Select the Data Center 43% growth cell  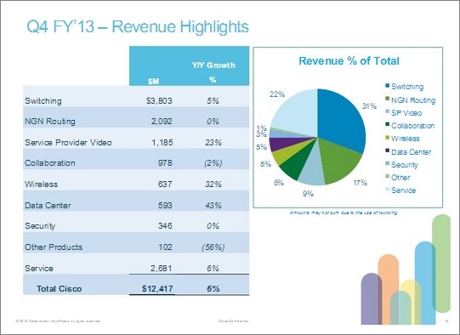213,206
